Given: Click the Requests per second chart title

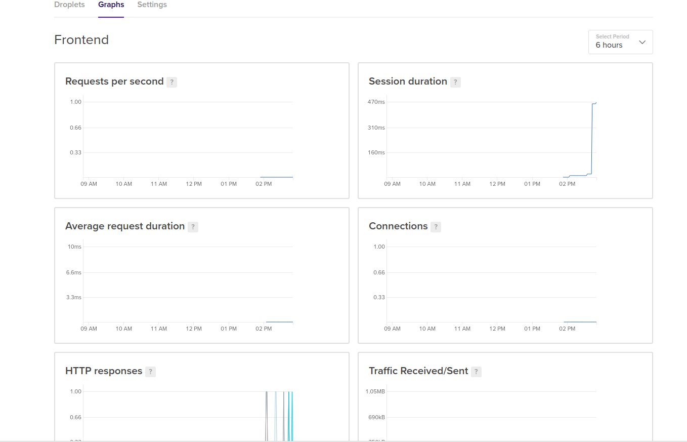Looking at the screenshot, I should [x=114, y=82].
